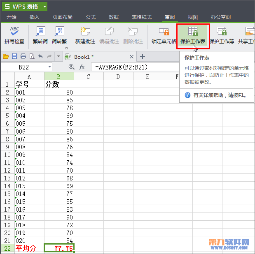This screenshot has height=254, width=255.
Task: Click the average result cell 77.75
Action: (x=59, y=248)
